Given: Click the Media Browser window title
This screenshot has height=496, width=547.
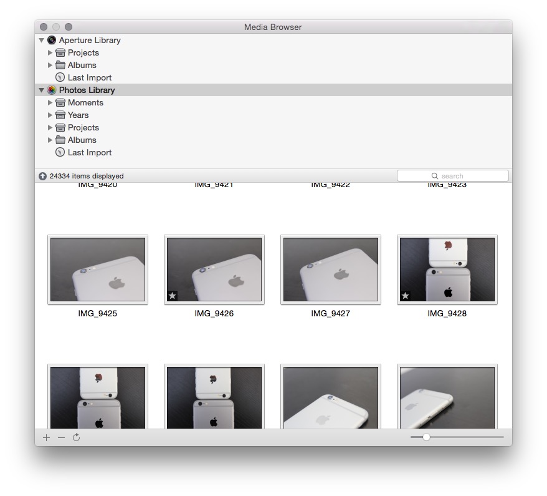Looking at the screenshot, I should coord(273,27).
